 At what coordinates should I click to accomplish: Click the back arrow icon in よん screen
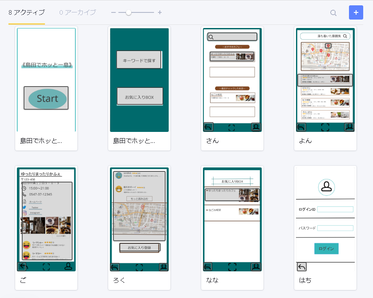[x=301, y=127]
